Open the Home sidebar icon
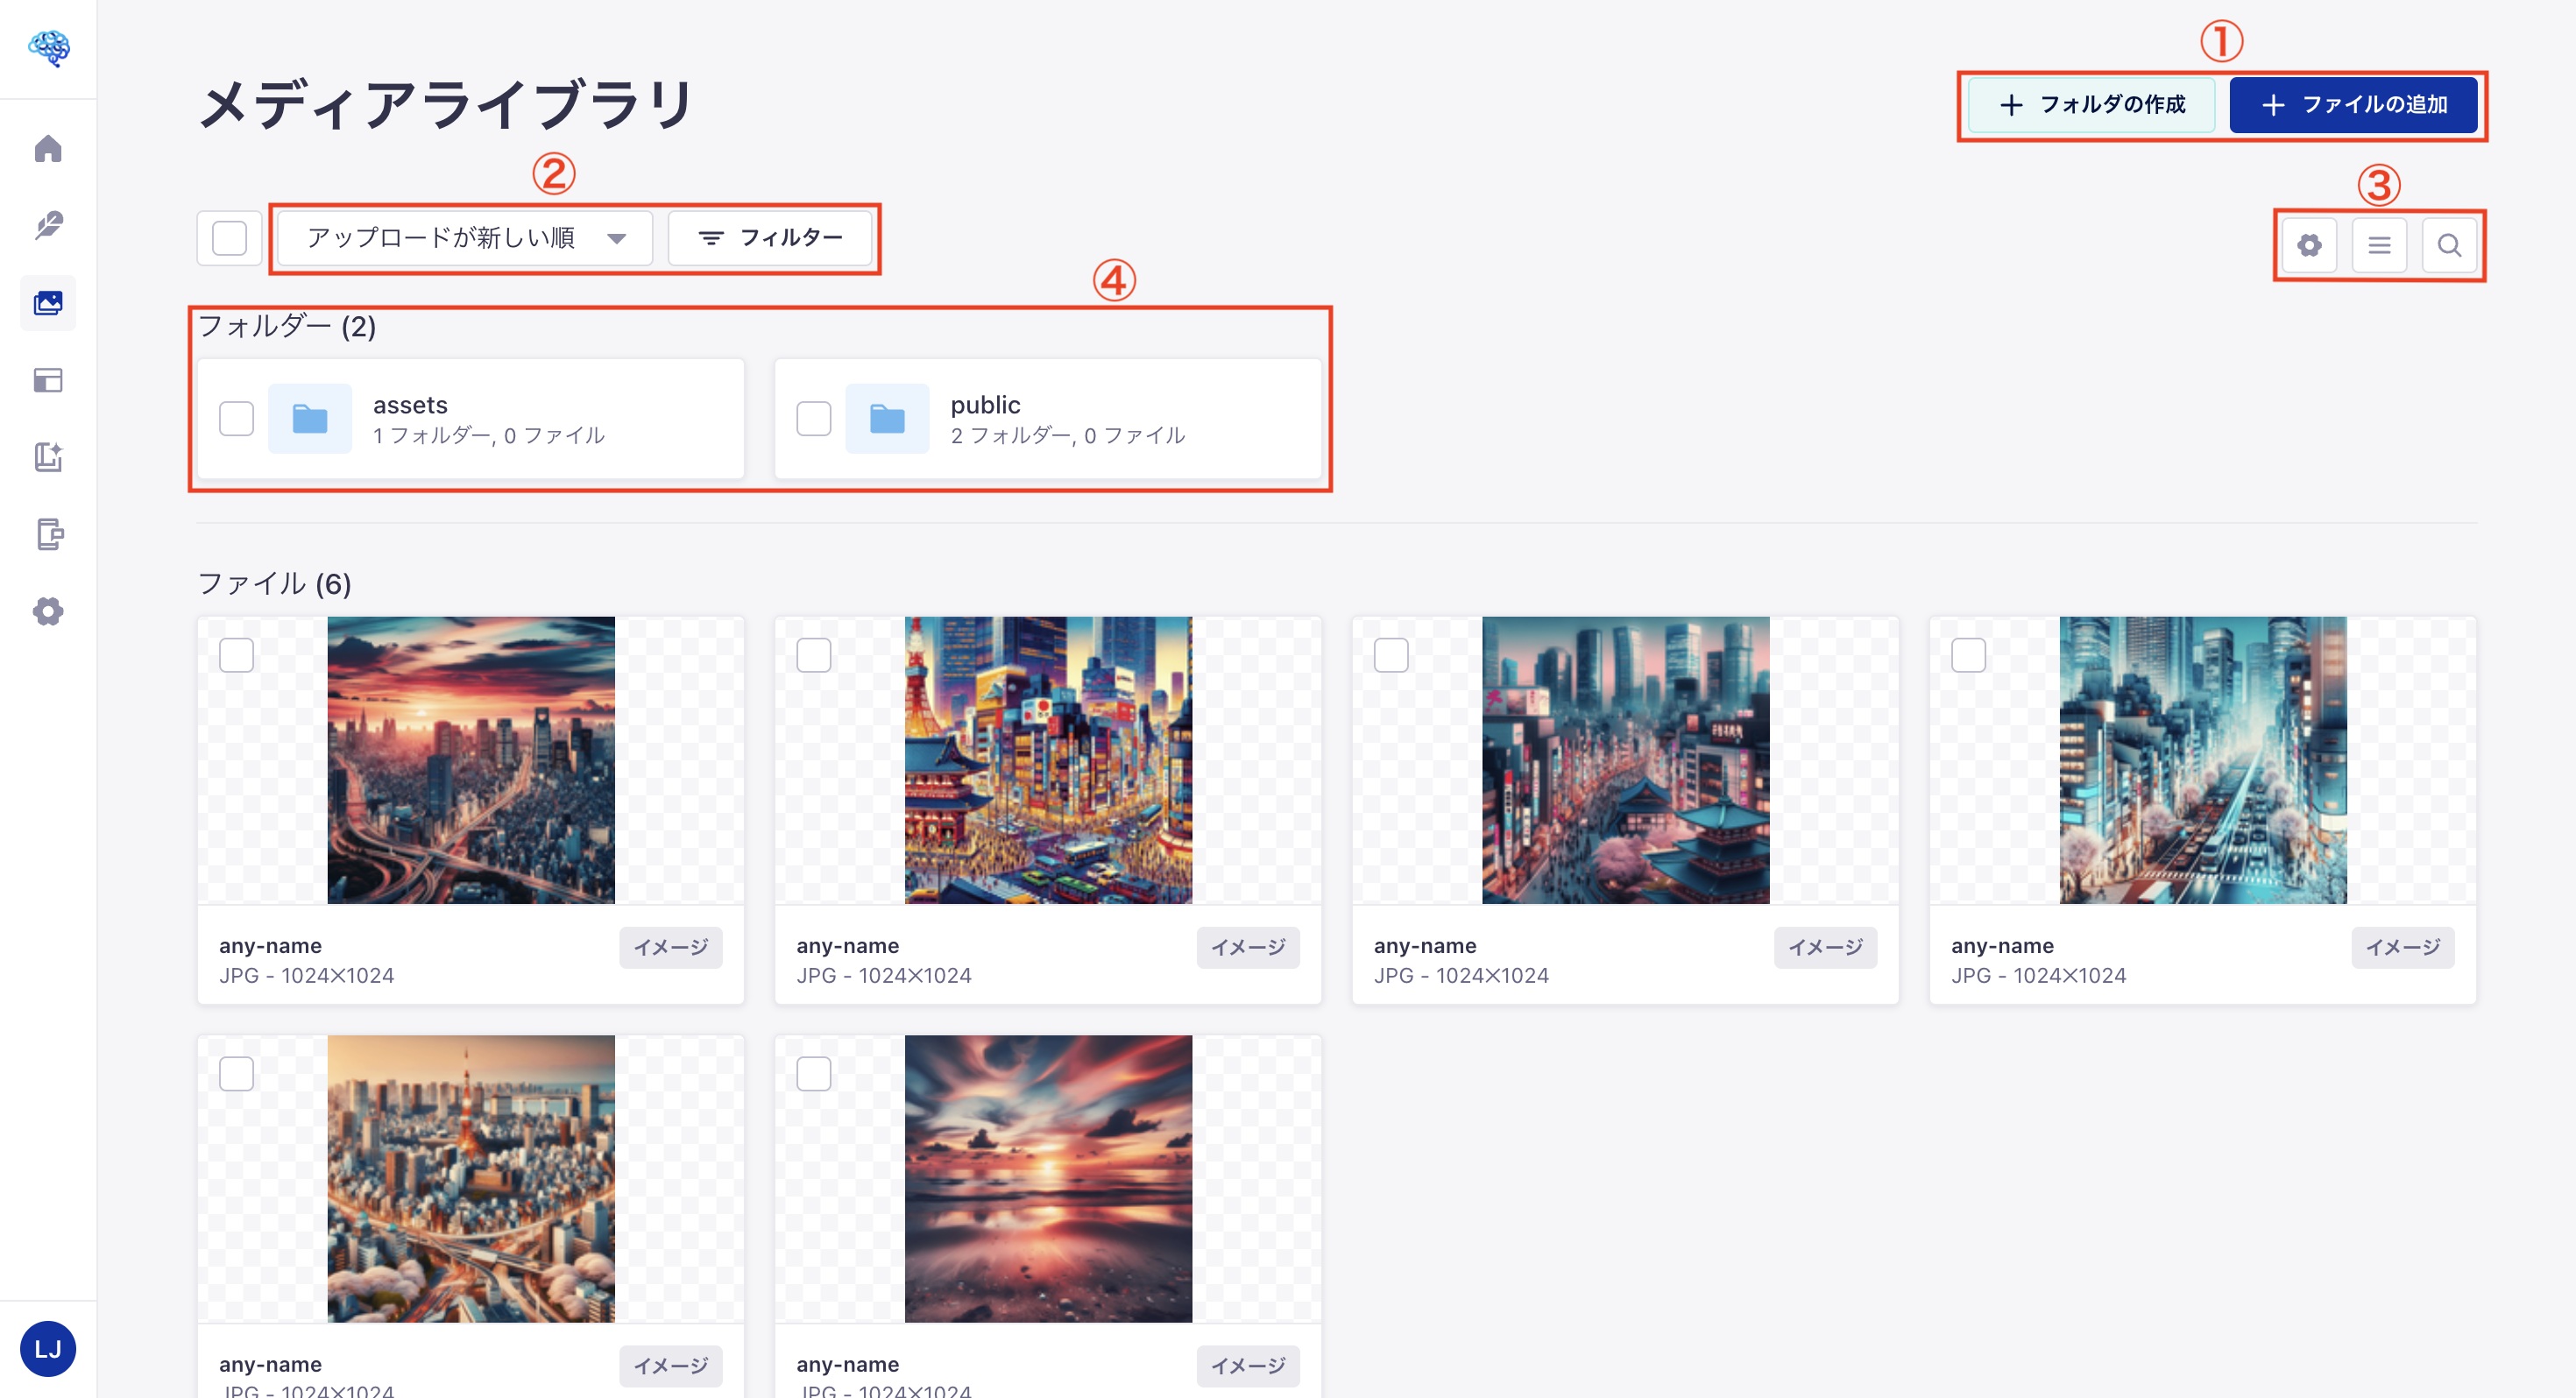 click(x=48, y=148)
